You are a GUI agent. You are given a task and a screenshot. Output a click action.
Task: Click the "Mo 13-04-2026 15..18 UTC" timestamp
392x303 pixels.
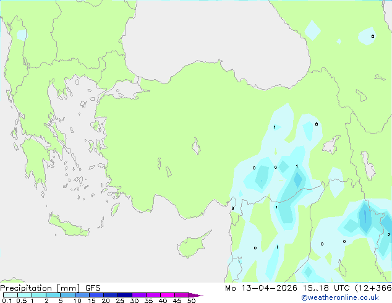[288, 288]
